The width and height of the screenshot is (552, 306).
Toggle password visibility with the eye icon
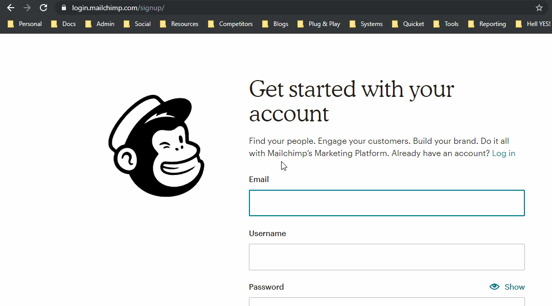pyautogui.click(x=494, y=287)
